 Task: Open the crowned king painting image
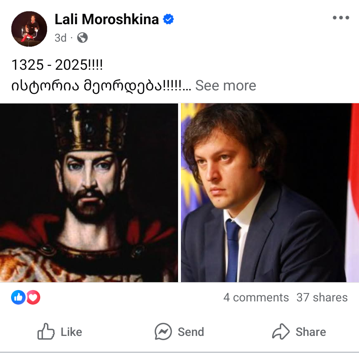click(x=89, y=193)
